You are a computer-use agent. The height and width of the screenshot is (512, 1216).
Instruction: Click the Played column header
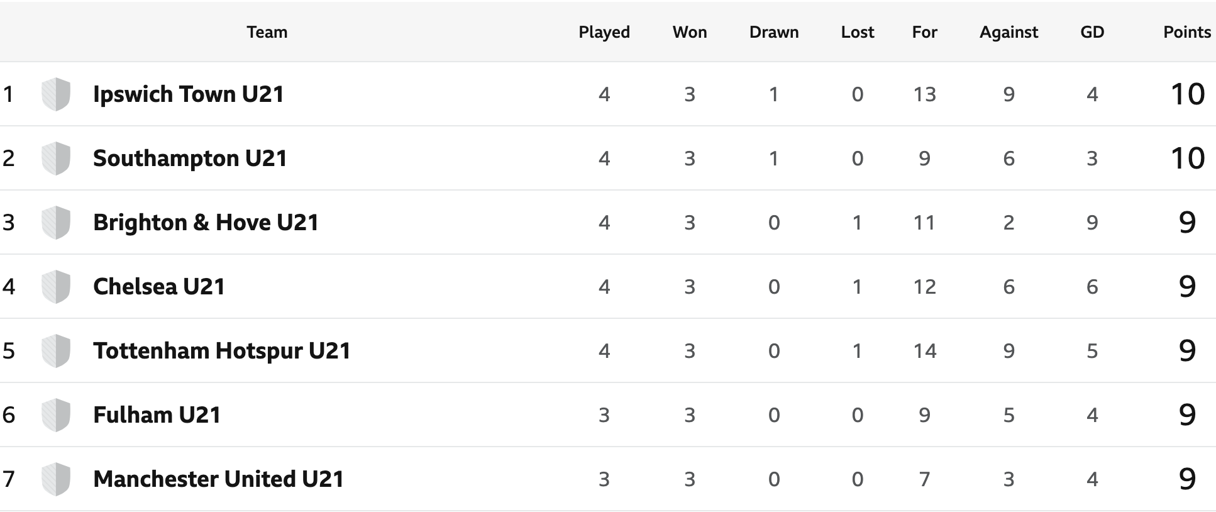tap(604, 32)
